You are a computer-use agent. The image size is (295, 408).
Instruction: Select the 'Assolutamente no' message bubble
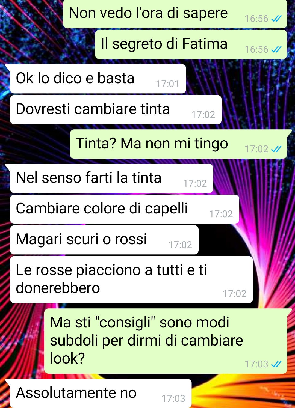click(x=101, y=394)
